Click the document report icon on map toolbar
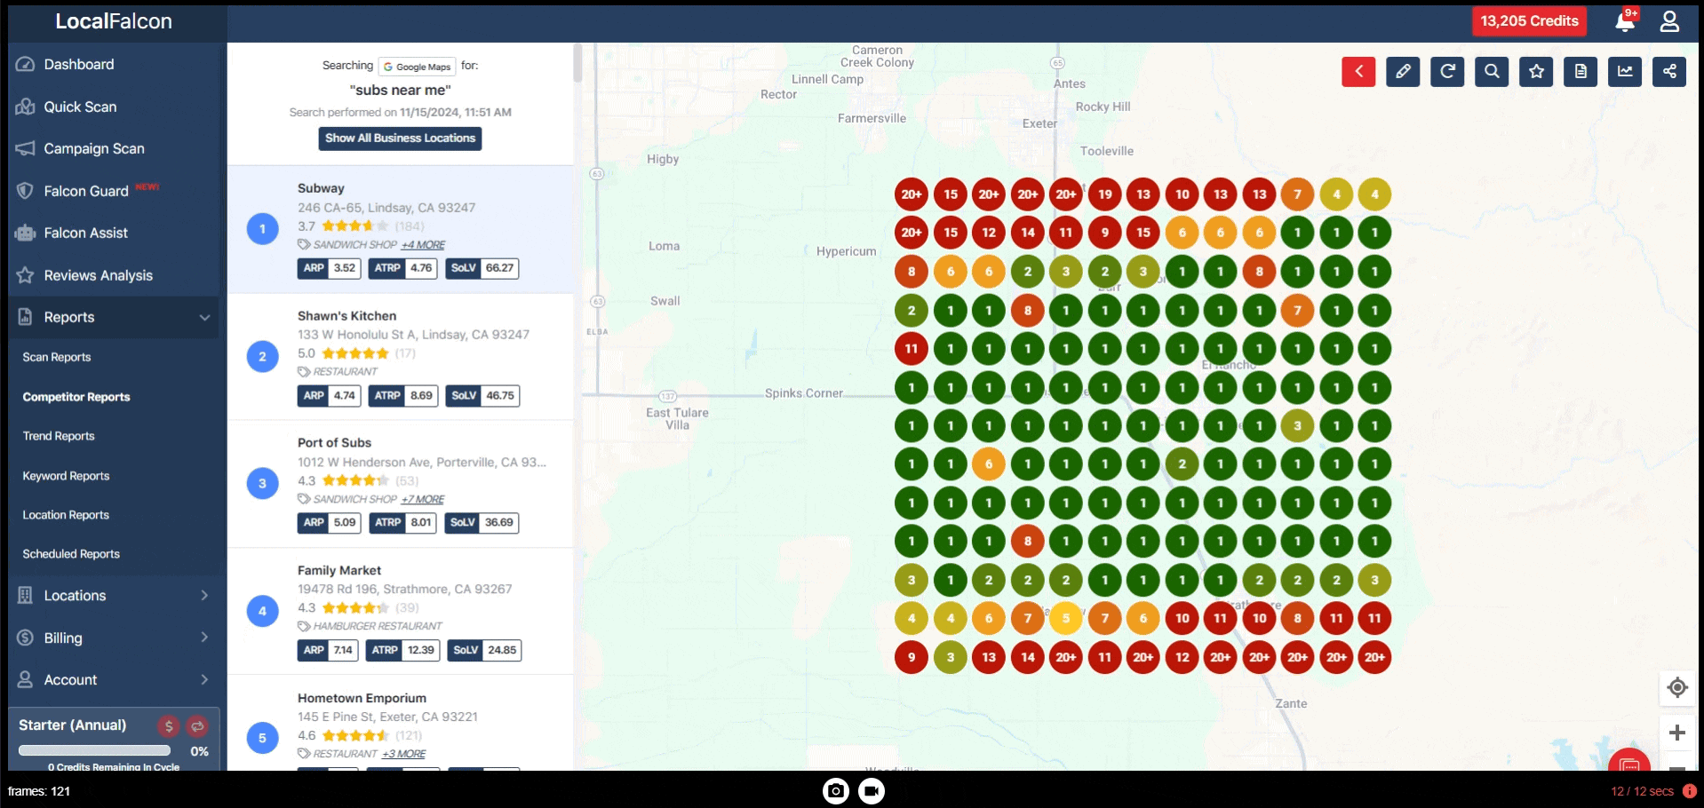The image size is (1704, 808). (1581, 72)
